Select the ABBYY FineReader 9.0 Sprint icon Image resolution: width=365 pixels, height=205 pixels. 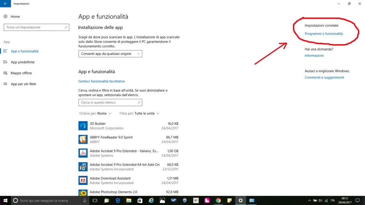point(83,139)
